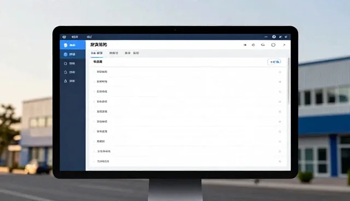Image resolution: width=350 pixels, height=201 pixels.
Task: Click the green app logo in title bar
Action: tap(64, 37)
